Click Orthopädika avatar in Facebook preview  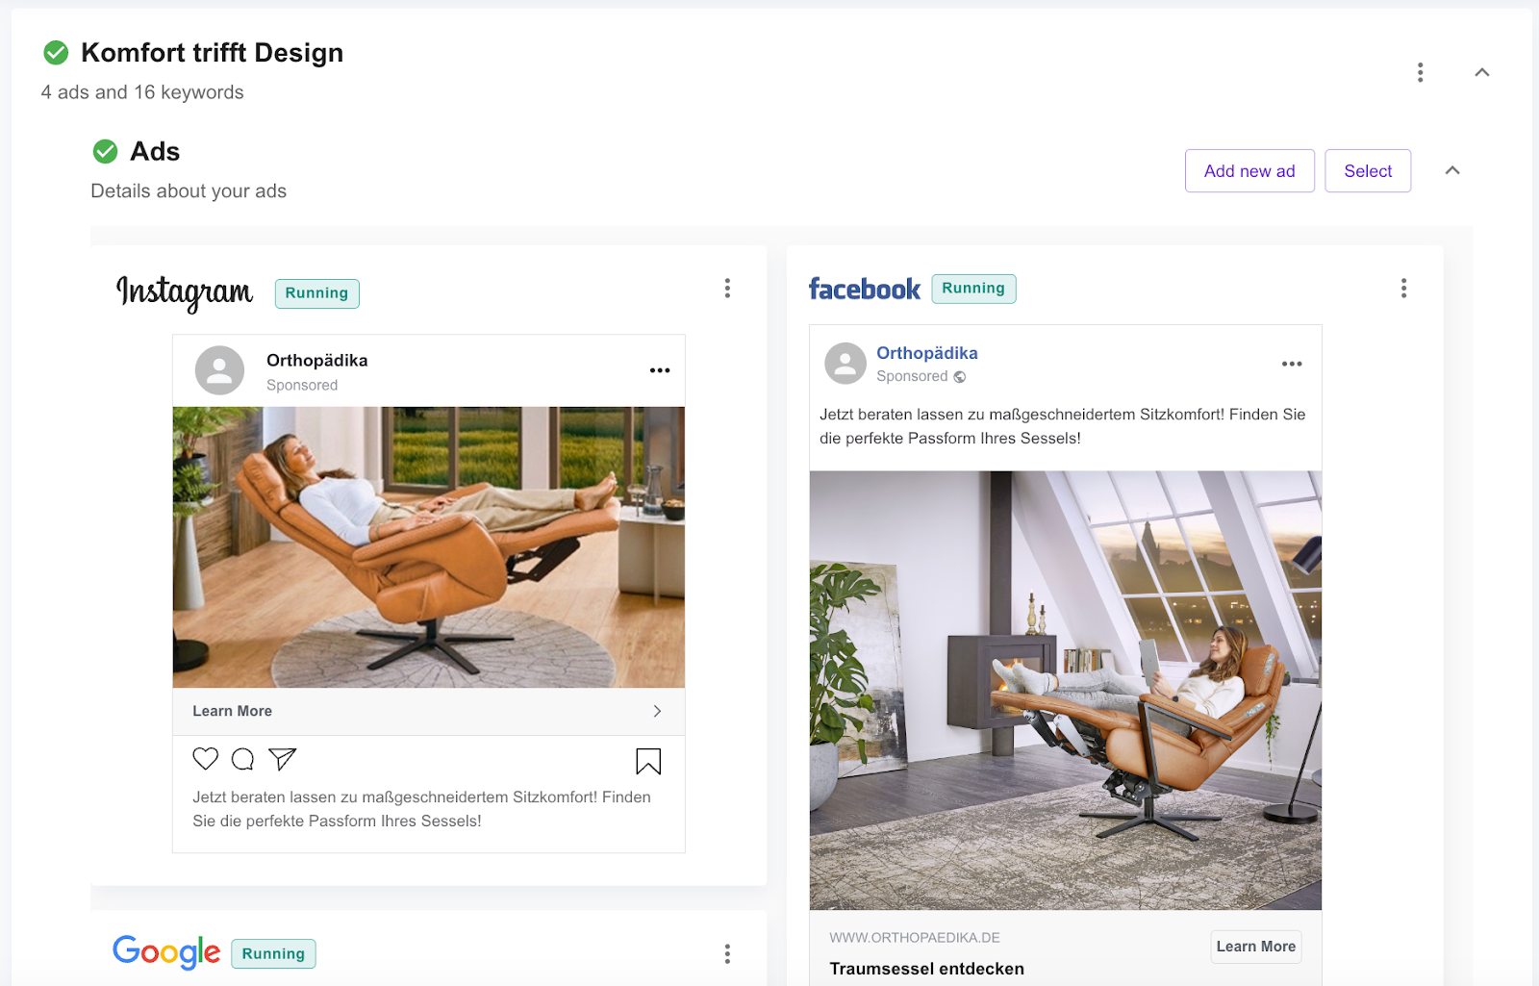click(x=845, y=364)
